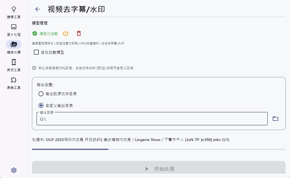Open settings via the gear icon

click(x=14, y=170)
